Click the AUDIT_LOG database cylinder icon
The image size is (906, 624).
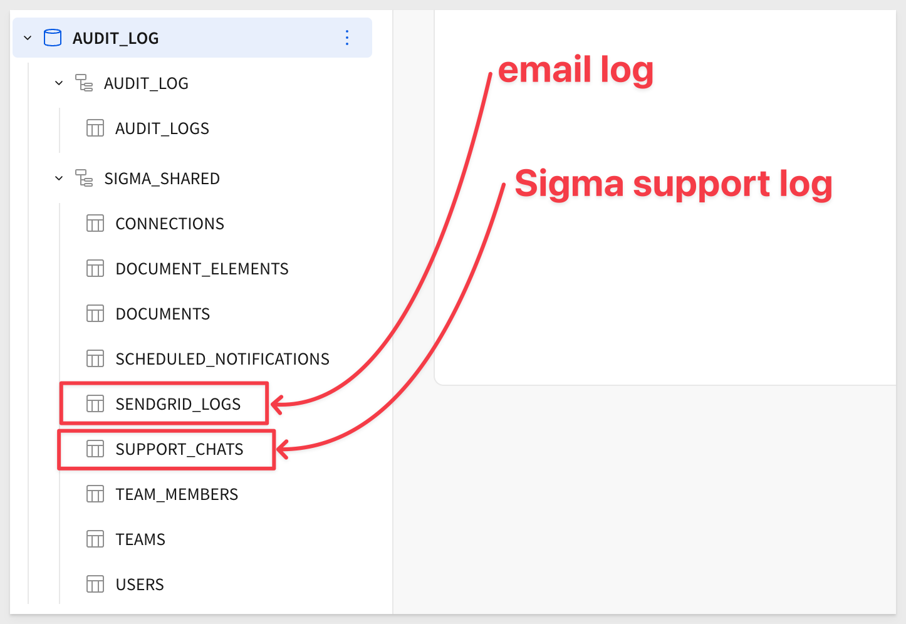click(x=53, y=38)
